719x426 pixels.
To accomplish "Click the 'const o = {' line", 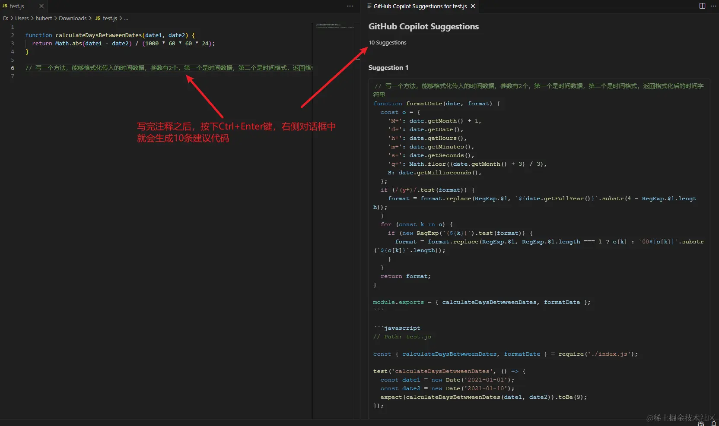I will point(401,112).
